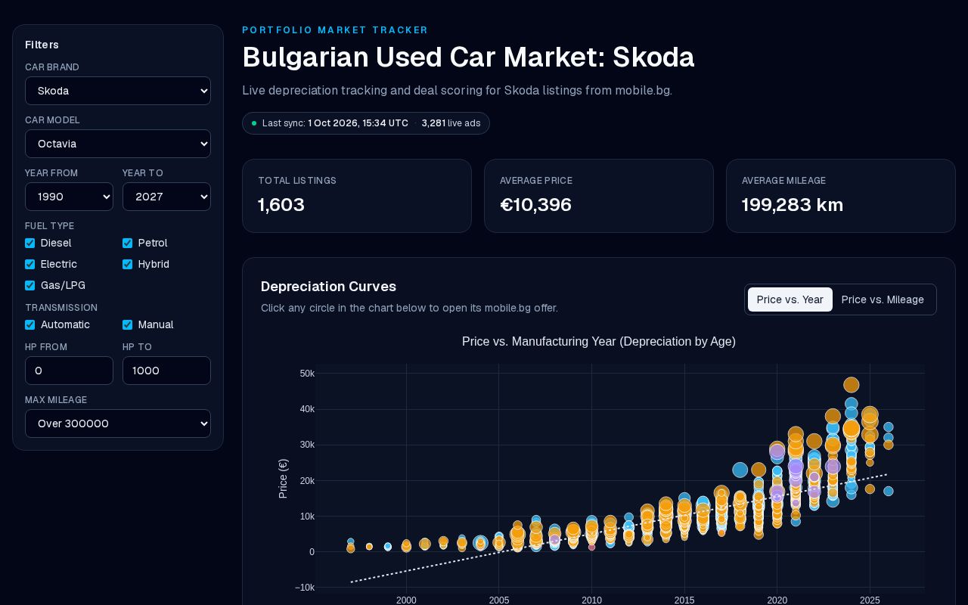
Task: Click the HP From input field
Action: 69,371
